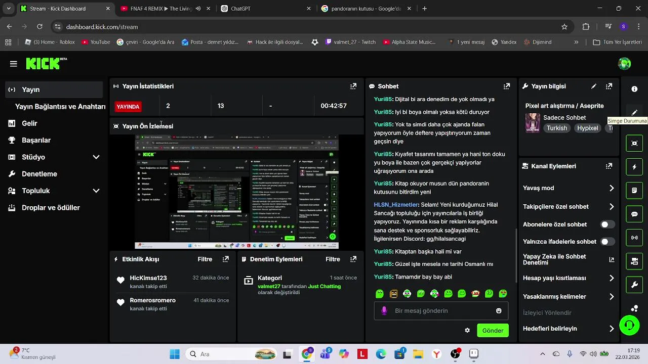This screenshot has width=648, height=364.
Task: Open Filtre in Denetim Eylemleri
Action: [x=333, y=259]
